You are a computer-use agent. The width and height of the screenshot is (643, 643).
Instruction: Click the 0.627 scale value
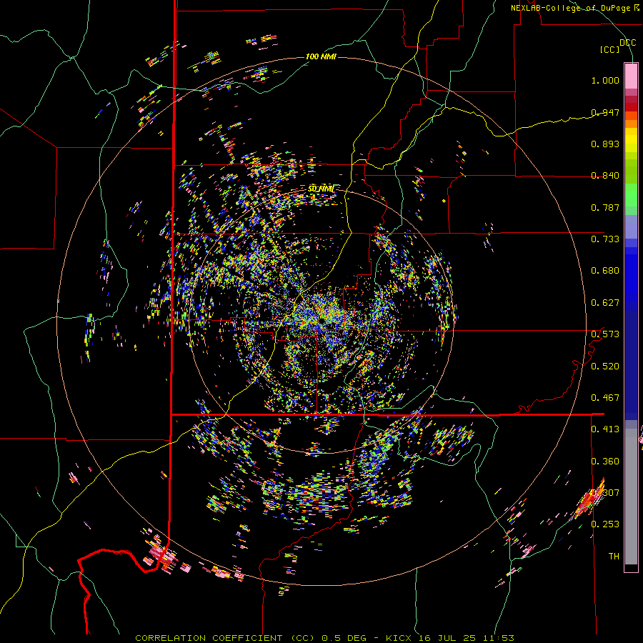(605, 303)
